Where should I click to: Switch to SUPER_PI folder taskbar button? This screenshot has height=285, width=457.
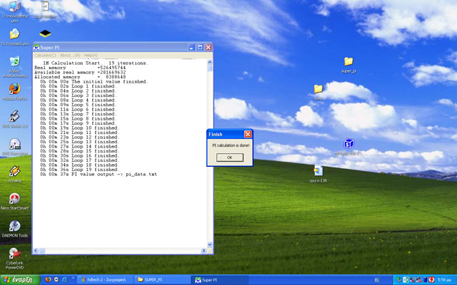(x=162, y=280)
